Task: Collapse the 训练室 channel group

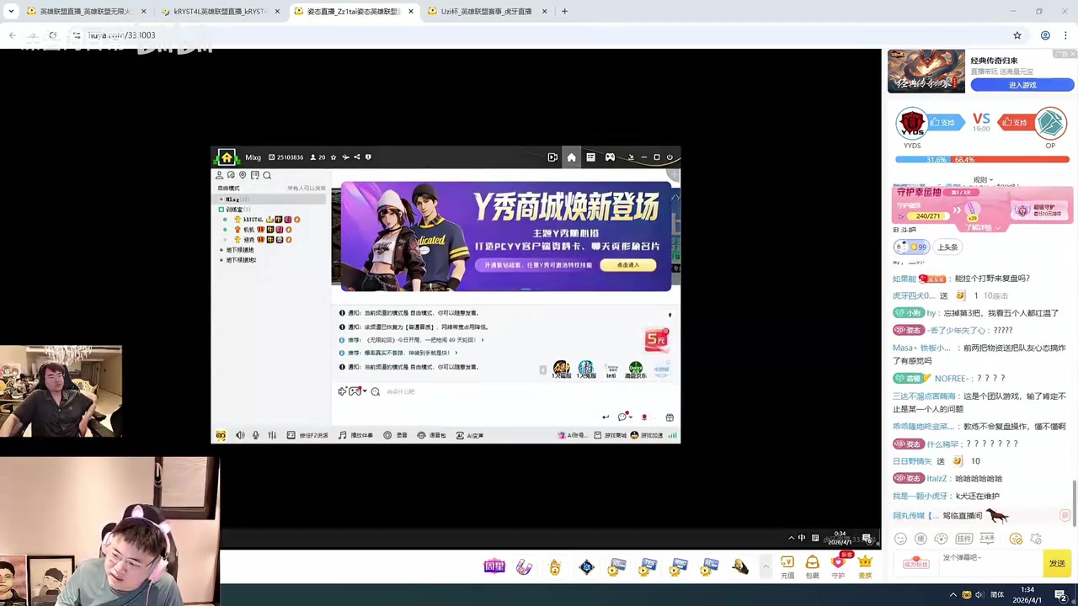Action: (221, 209)
